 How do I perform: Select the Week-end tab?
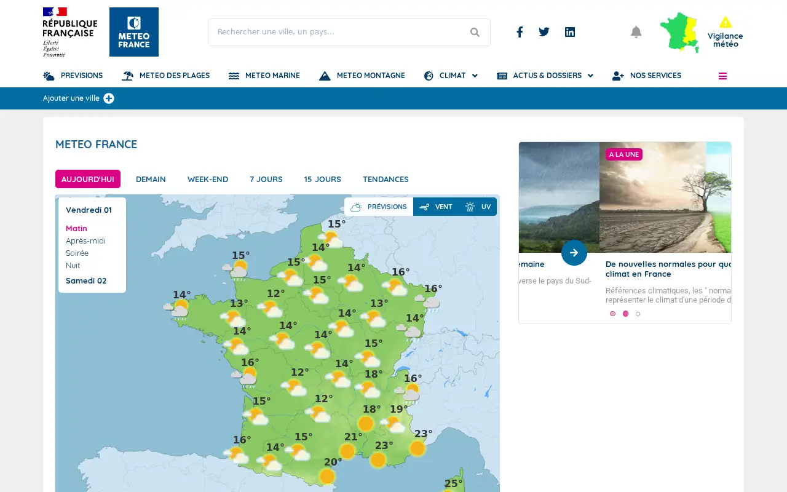pos(208,179)
